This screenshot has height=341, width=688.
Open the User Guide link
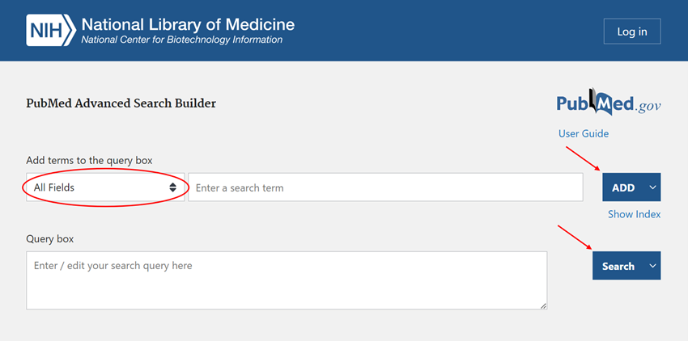coord(583,133)
